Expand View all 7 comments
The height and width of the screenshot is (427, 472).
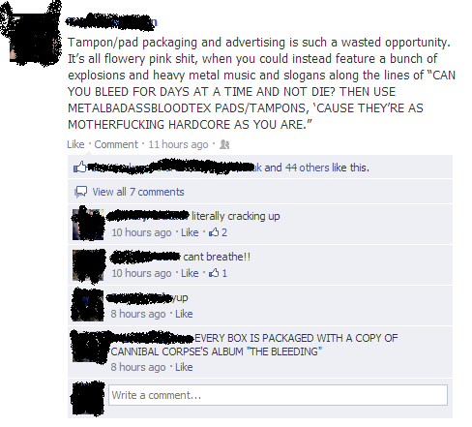point(138,192)
